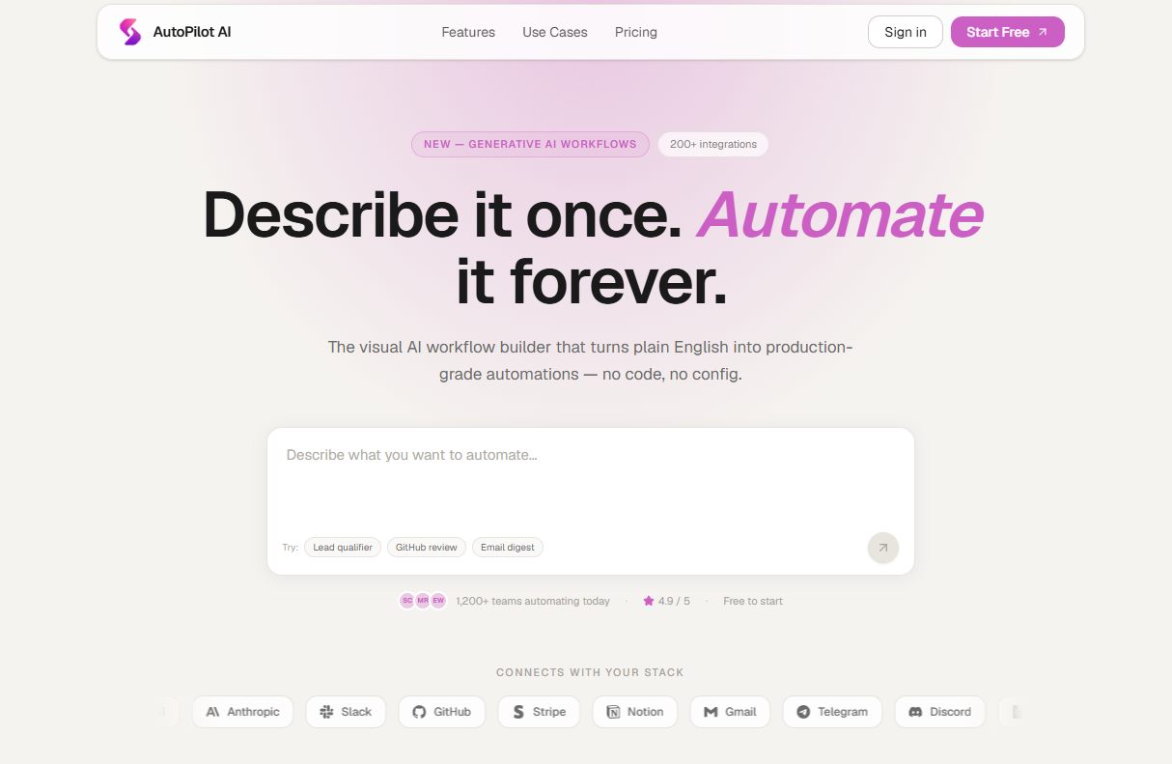
Task: Click the 1,200+ teams automating today text
Action: [x=533, y=601]
